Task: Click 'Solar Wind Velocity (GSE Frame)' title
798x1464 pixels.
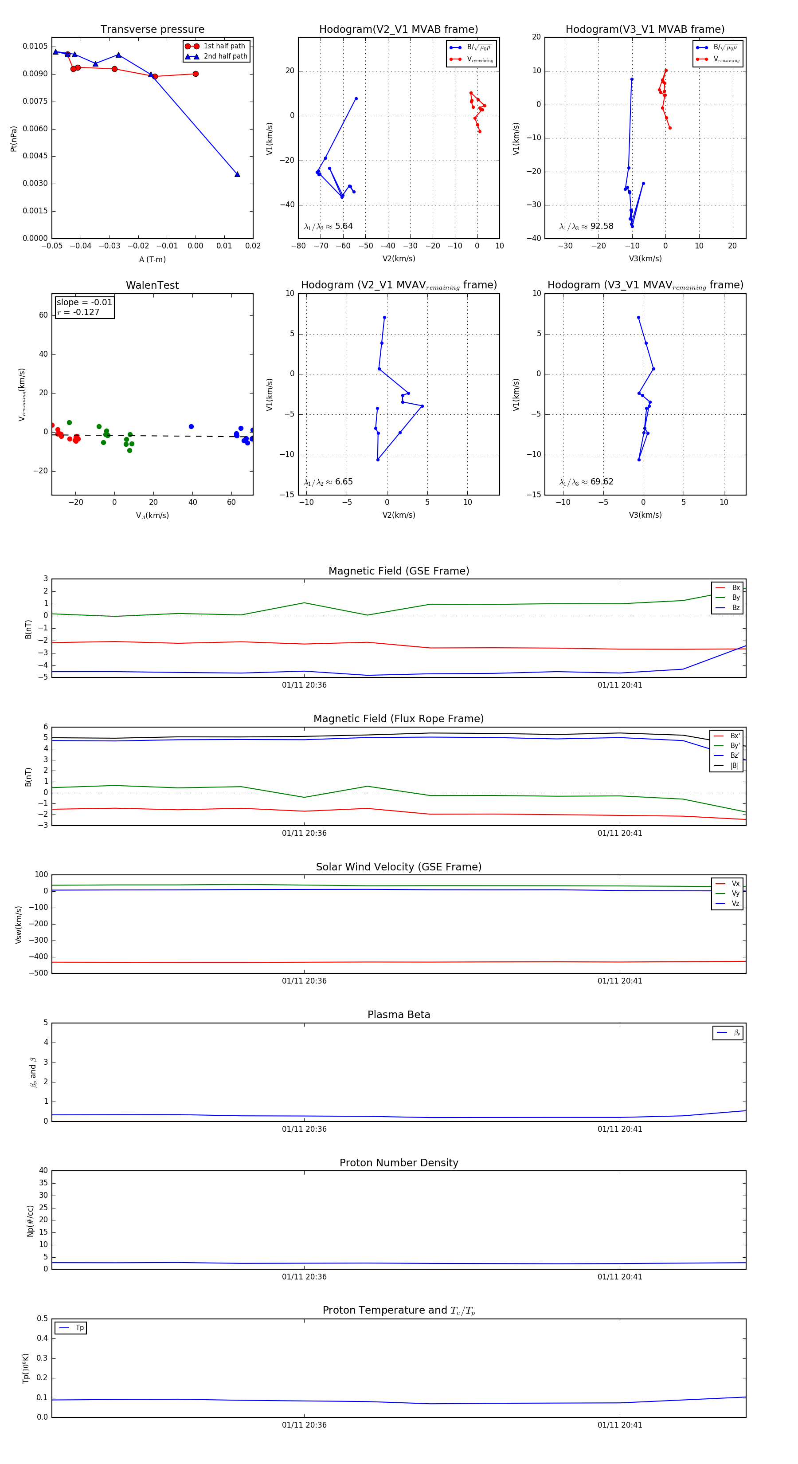Action: click(399, 867)
